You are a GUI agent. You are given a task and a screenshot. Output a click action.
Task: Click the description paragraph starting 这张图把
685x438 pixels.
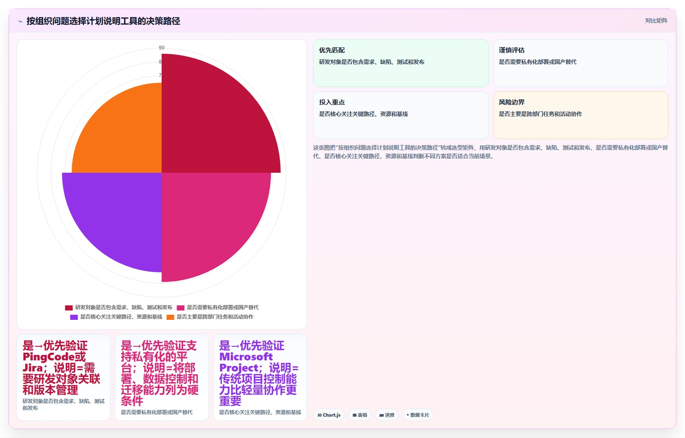(491, 152)
